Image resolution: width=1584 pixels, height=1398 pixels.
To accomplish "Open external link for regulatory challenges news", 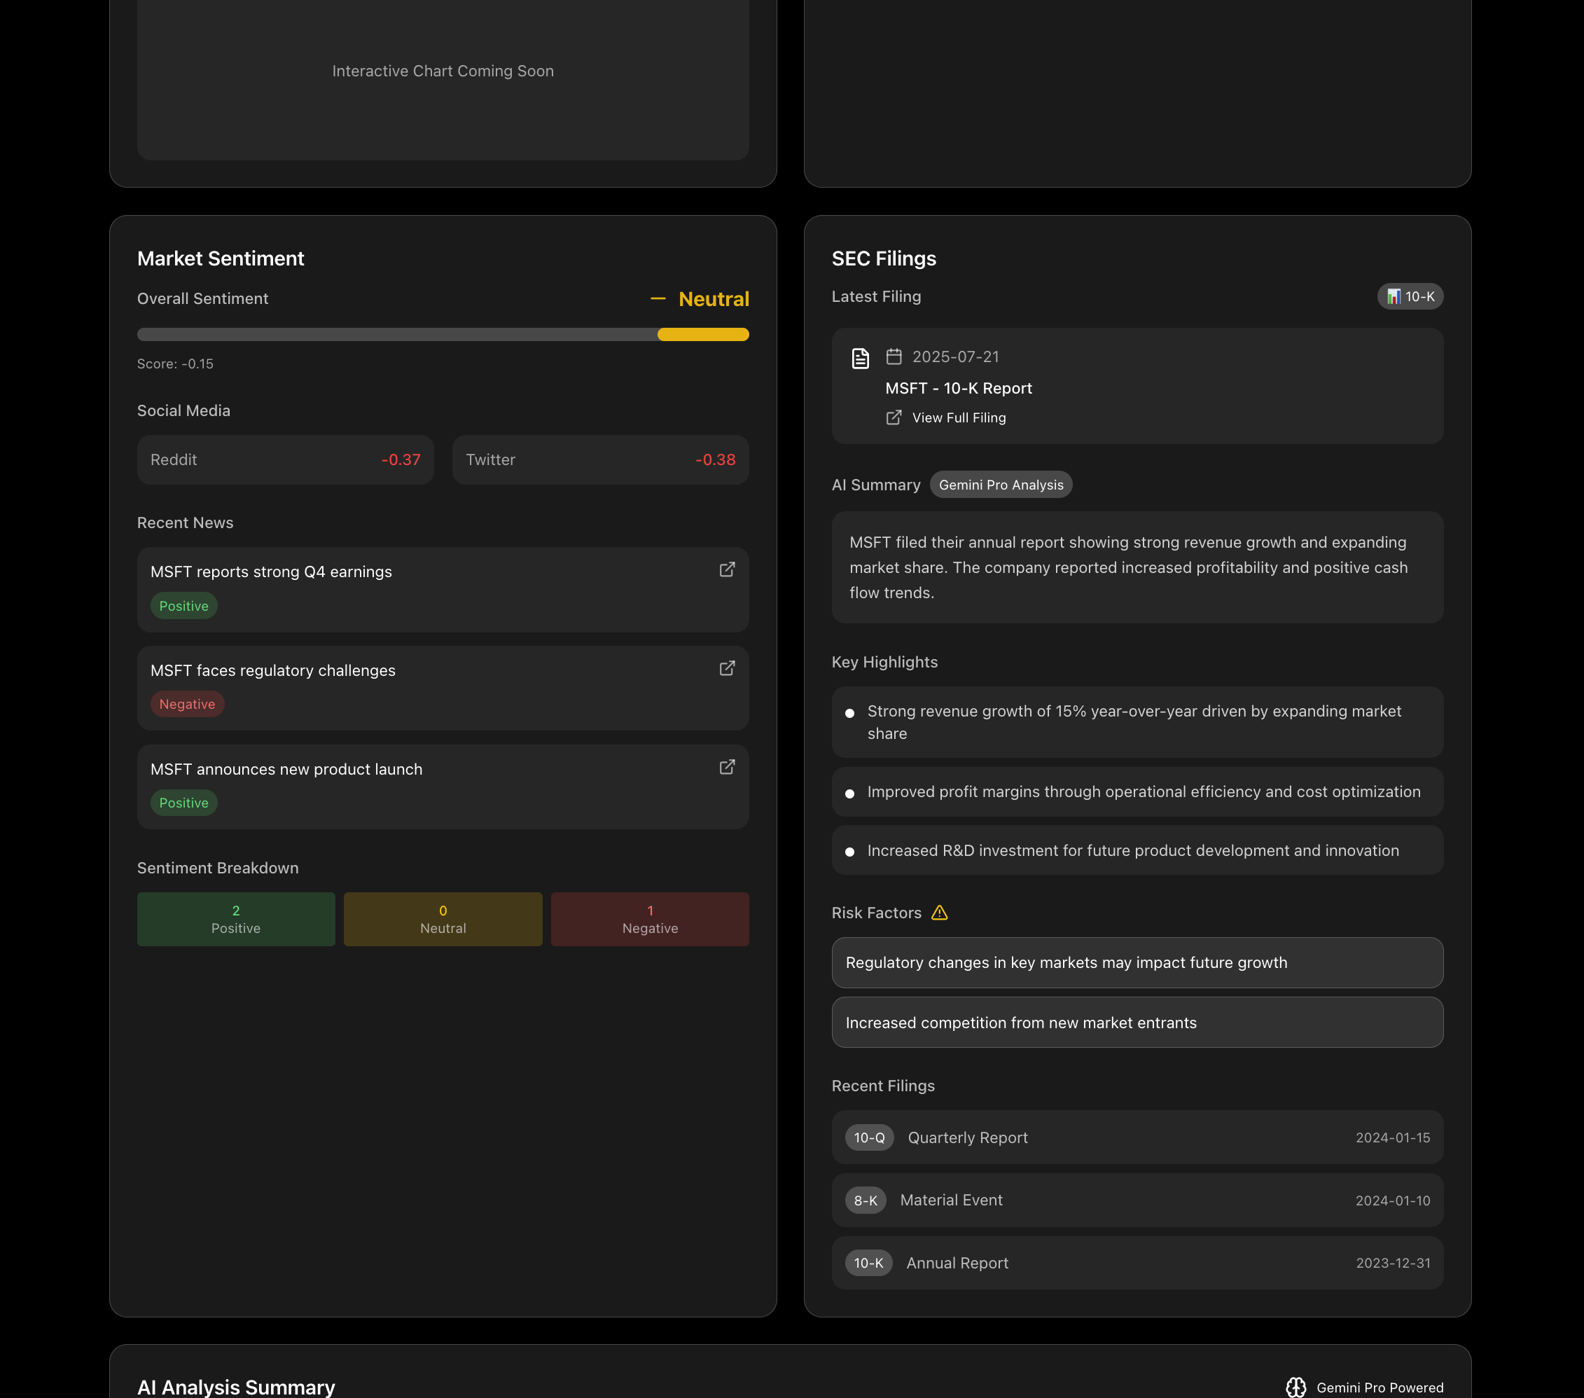I will 727,668.
